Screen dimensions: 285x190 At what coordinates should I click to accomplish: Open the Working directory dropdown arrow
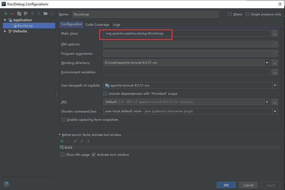tap(267, 63)
